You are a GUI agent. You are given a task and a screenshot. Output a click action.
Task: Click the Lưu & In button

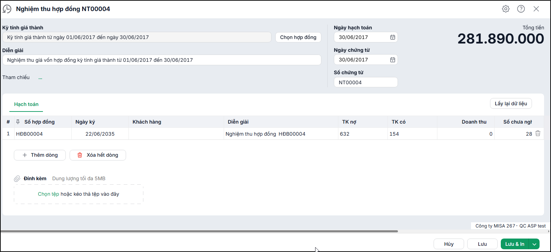pyautogui.click(x=515, y=244)
